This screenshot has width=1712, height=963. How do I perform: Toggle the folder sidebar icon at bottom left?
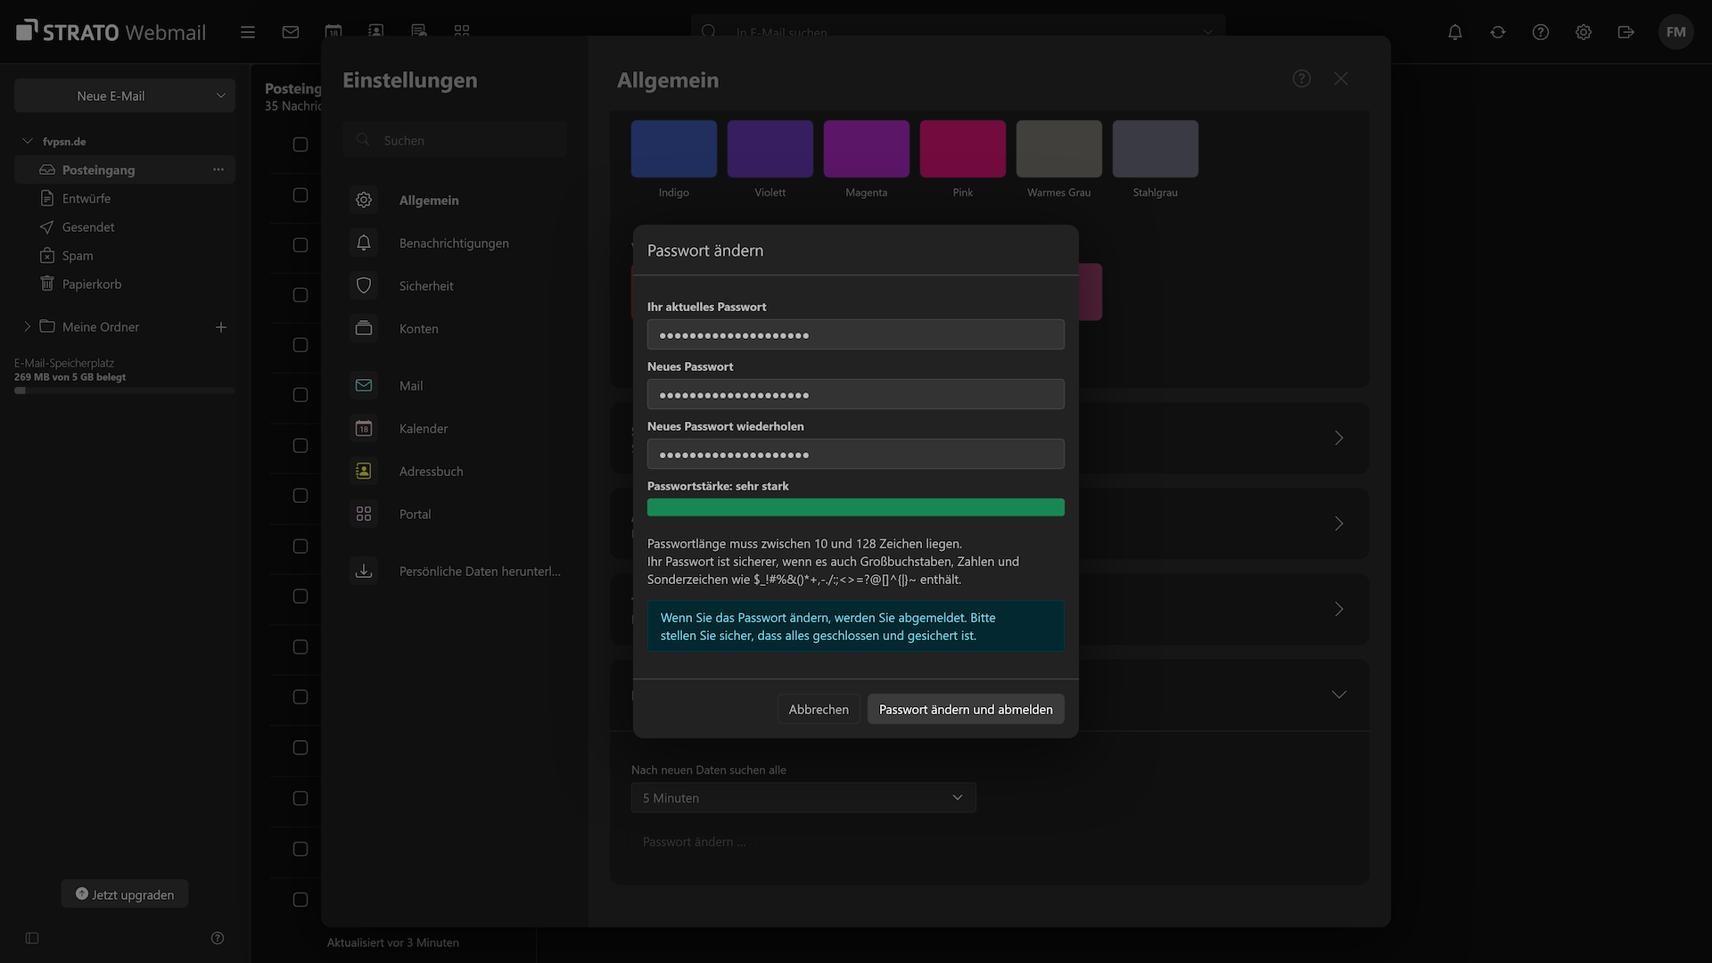click(x=32, y=938)
